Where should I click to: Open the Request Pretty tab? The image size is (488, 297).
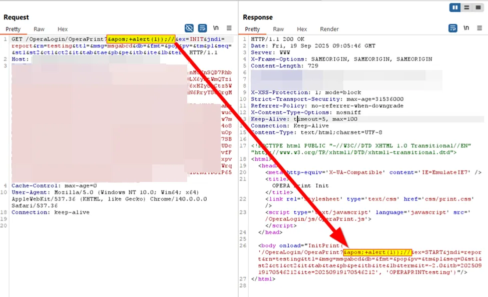tap(13, 29)
